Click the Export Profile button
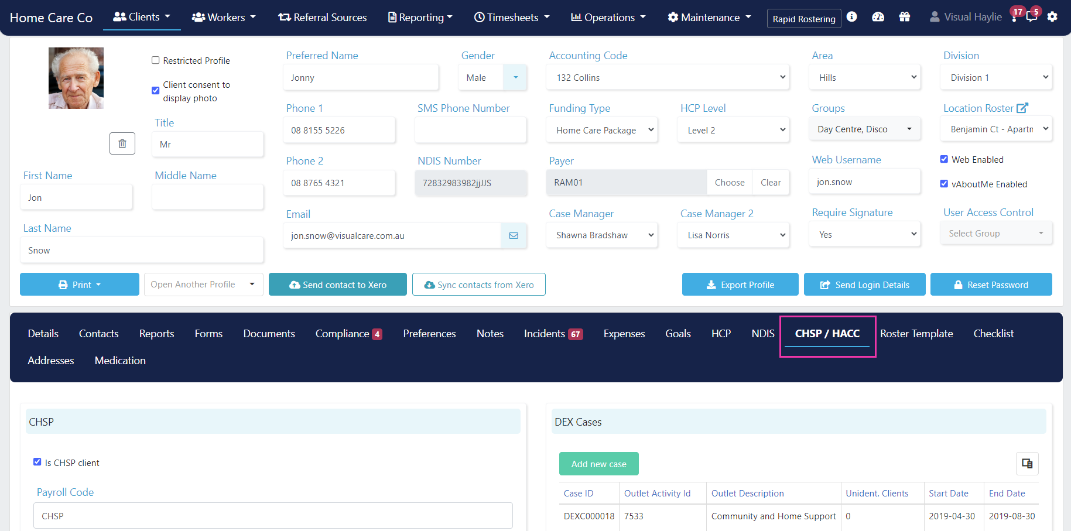The height and width of the screenshot is (531, 1071). tap(740, 285)
